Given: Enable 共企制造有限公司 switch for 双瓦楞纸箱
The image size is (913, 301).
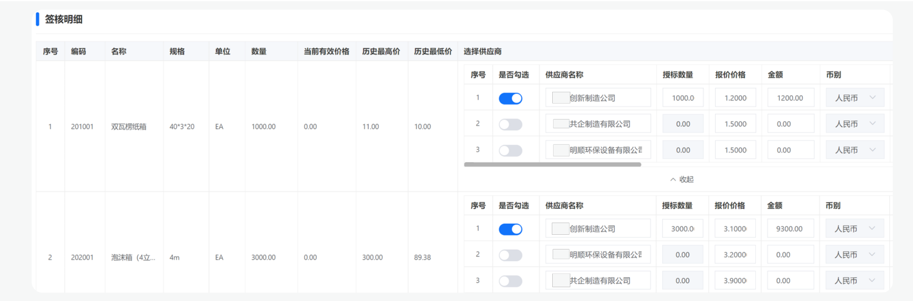Looking at the screenshot, I should 510,125.
